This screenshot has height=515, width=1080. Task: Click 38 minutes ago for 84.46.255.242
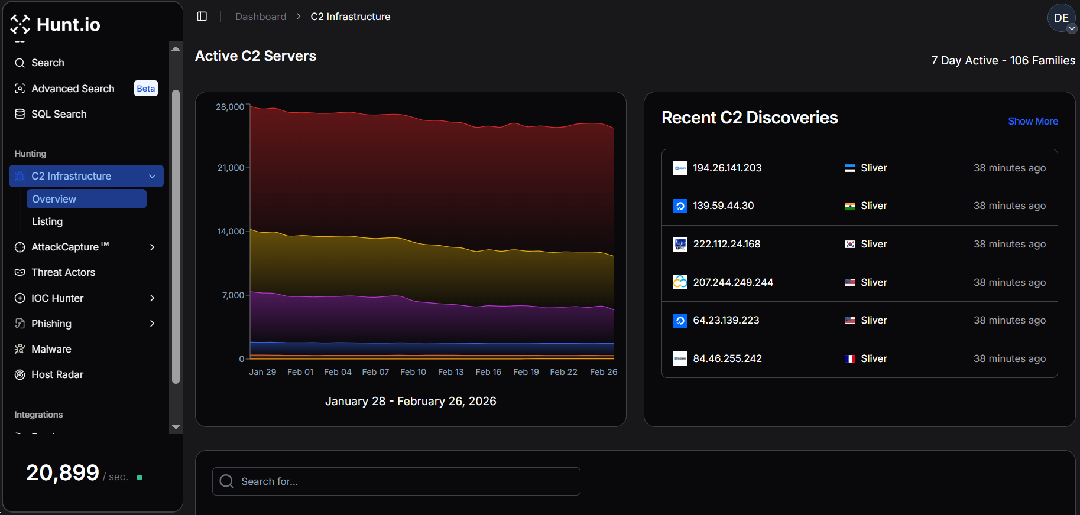pyautogui.click(x=1010, y=359)
